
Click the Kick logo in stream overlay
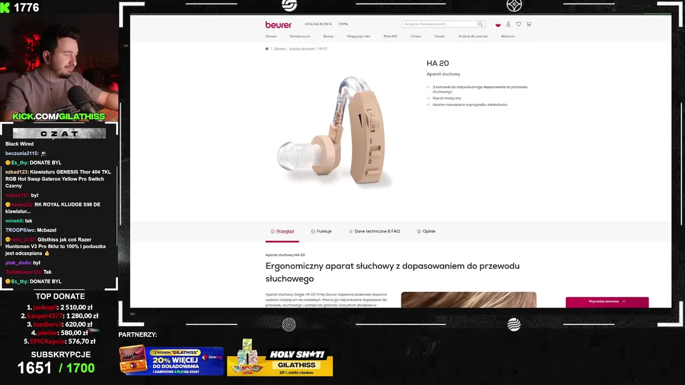pos(5,7)
